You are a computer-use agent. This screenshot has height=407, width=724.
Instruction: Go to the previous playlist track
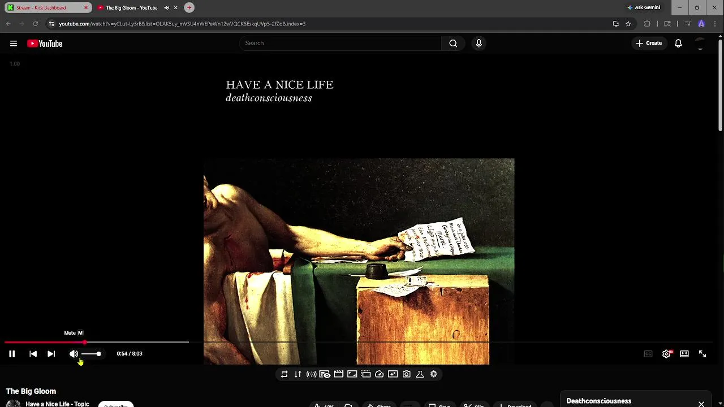tap(33, 354)
